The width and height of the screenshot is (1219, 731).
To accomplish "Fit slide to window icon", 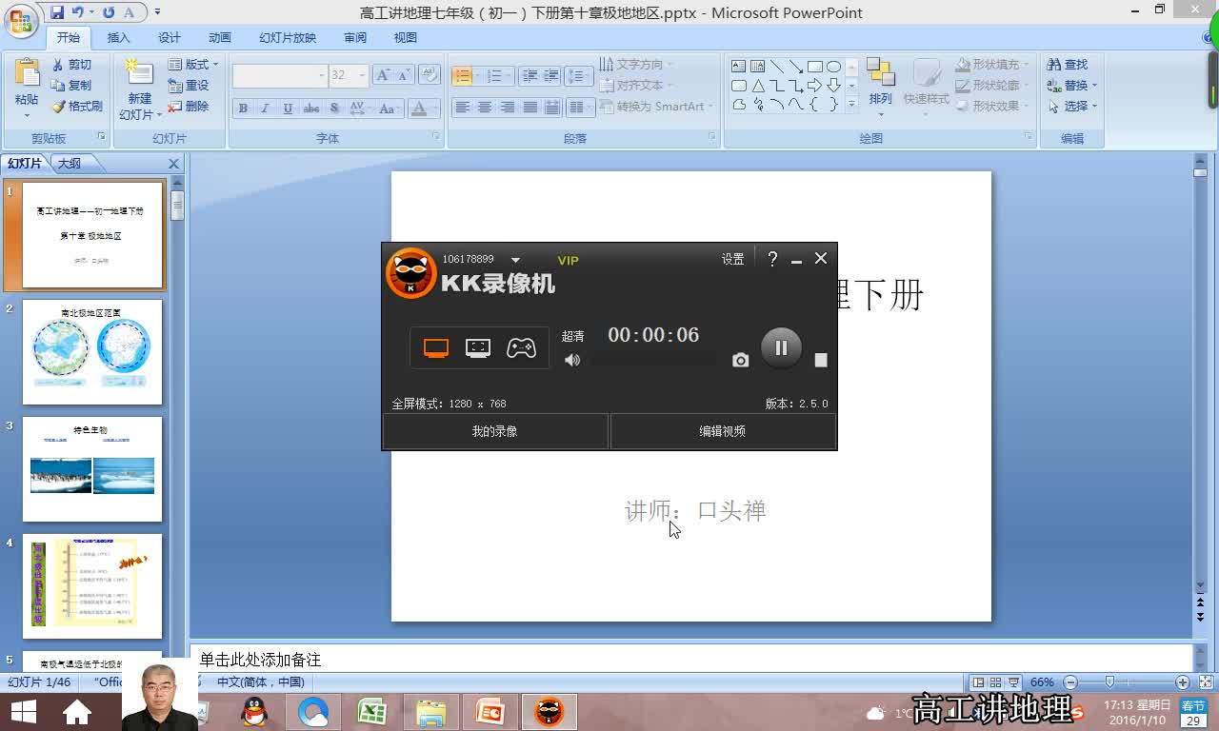I will (x=1205, y=682).
